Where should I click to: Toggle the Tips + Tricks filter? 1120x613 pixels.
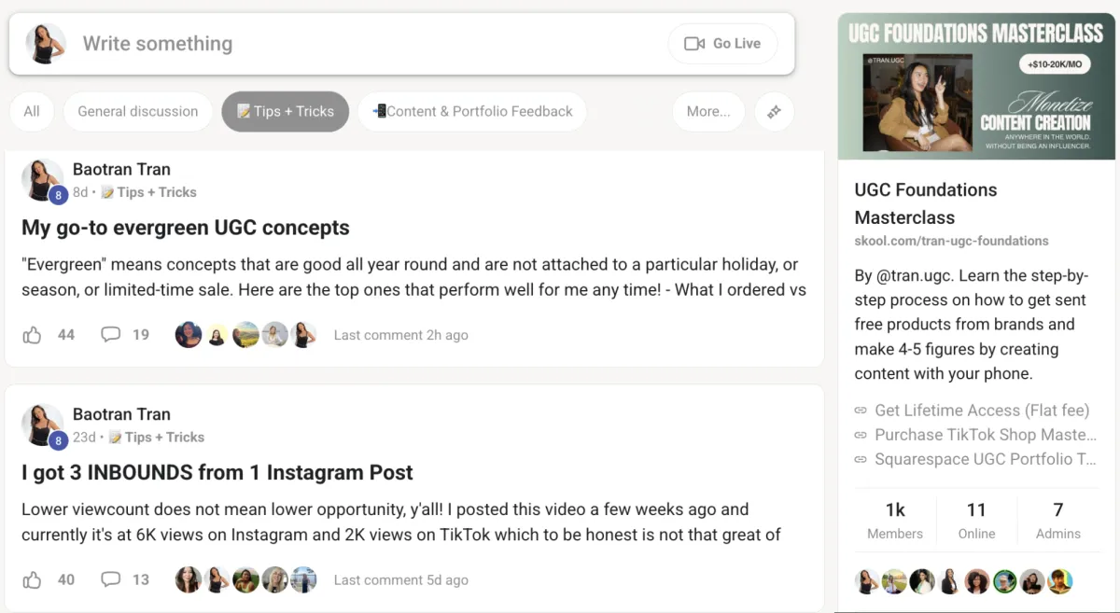pyautogui.click(x=285, y=112)
